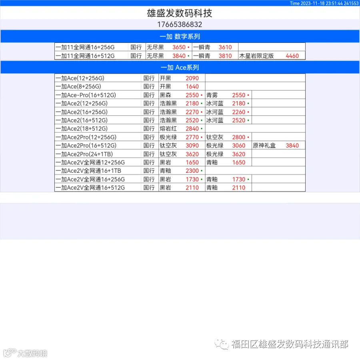Select the 一加Ace2Pro(12+256G) model name

(x=86, y=137)
